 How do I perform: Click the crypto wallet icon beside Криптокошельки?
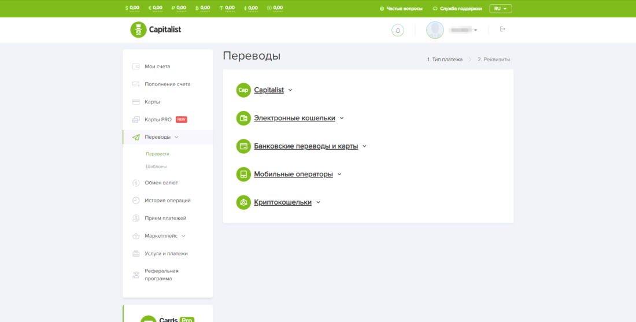(243, 202)
